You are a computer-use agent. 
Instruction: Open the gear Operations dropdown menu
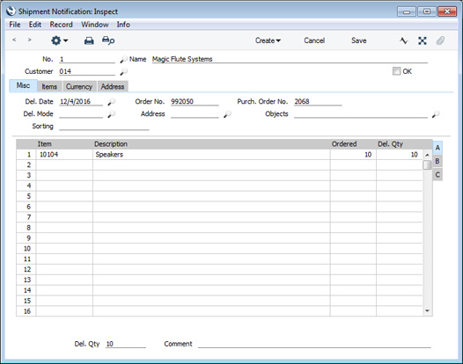point(59,40)
